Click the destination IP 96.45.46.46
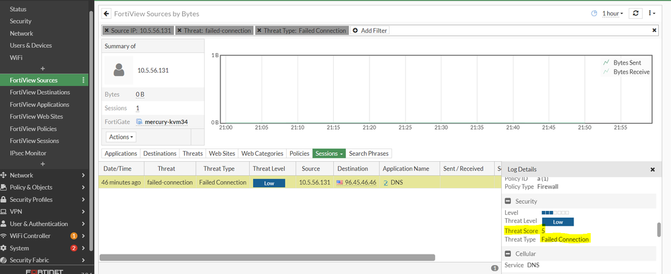The image size is (671, 274). (361, 183)
